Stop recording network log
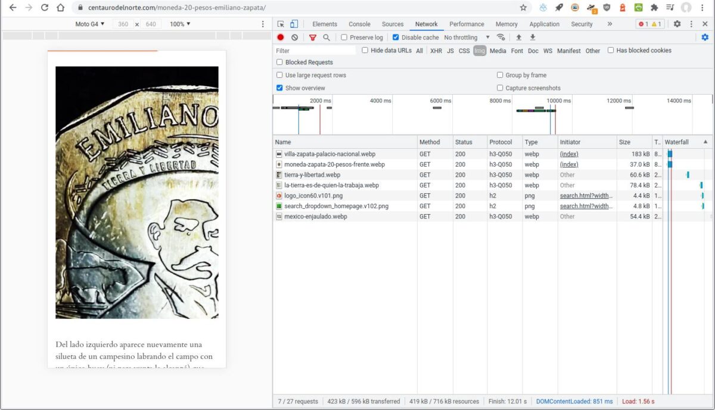This screenshot has width=715, height=410. coord(281,37)
